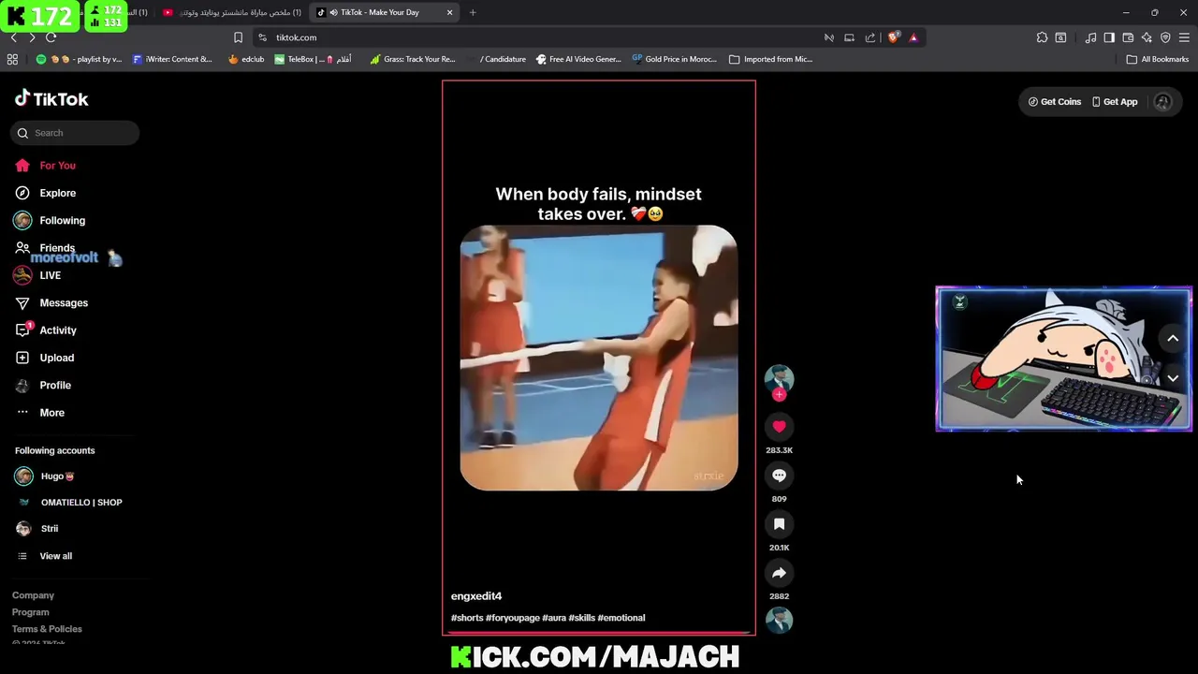Bookmark this page icon

[x=238, y=37]
